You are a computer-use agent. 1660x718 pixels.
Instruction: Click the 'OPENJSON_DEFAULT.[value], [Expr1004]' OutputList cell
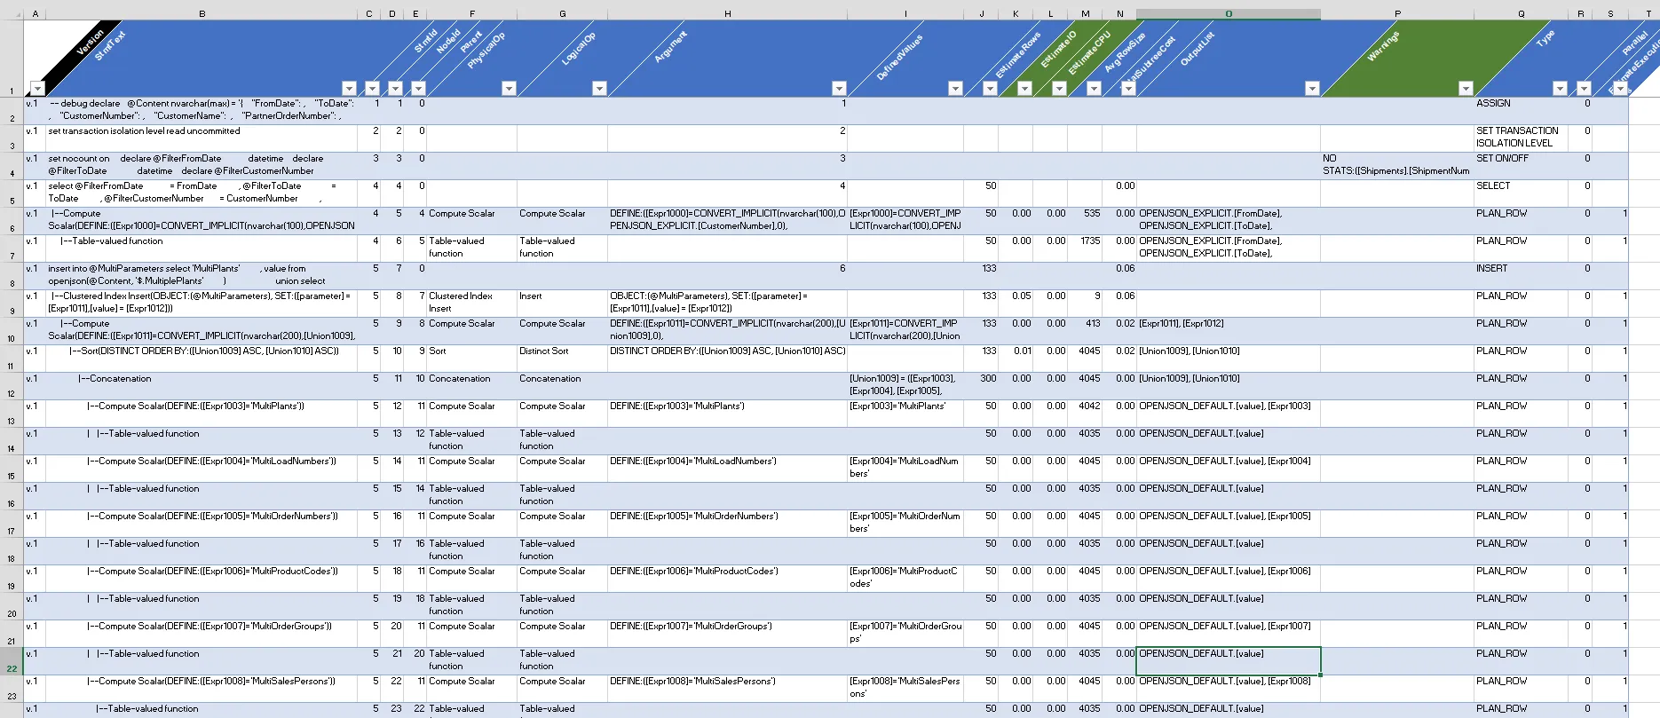tap(1229, 469)
